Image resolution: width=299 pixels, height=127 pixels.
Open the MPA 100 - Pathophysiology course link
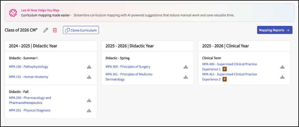[28, 67]
